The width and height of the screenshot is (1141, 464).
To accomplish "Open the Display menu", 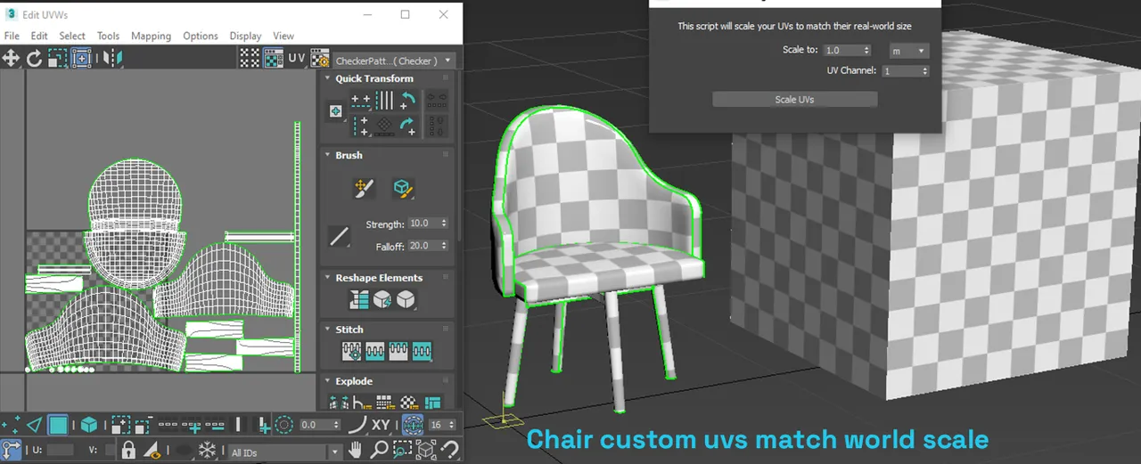I will tap(245, 36).
